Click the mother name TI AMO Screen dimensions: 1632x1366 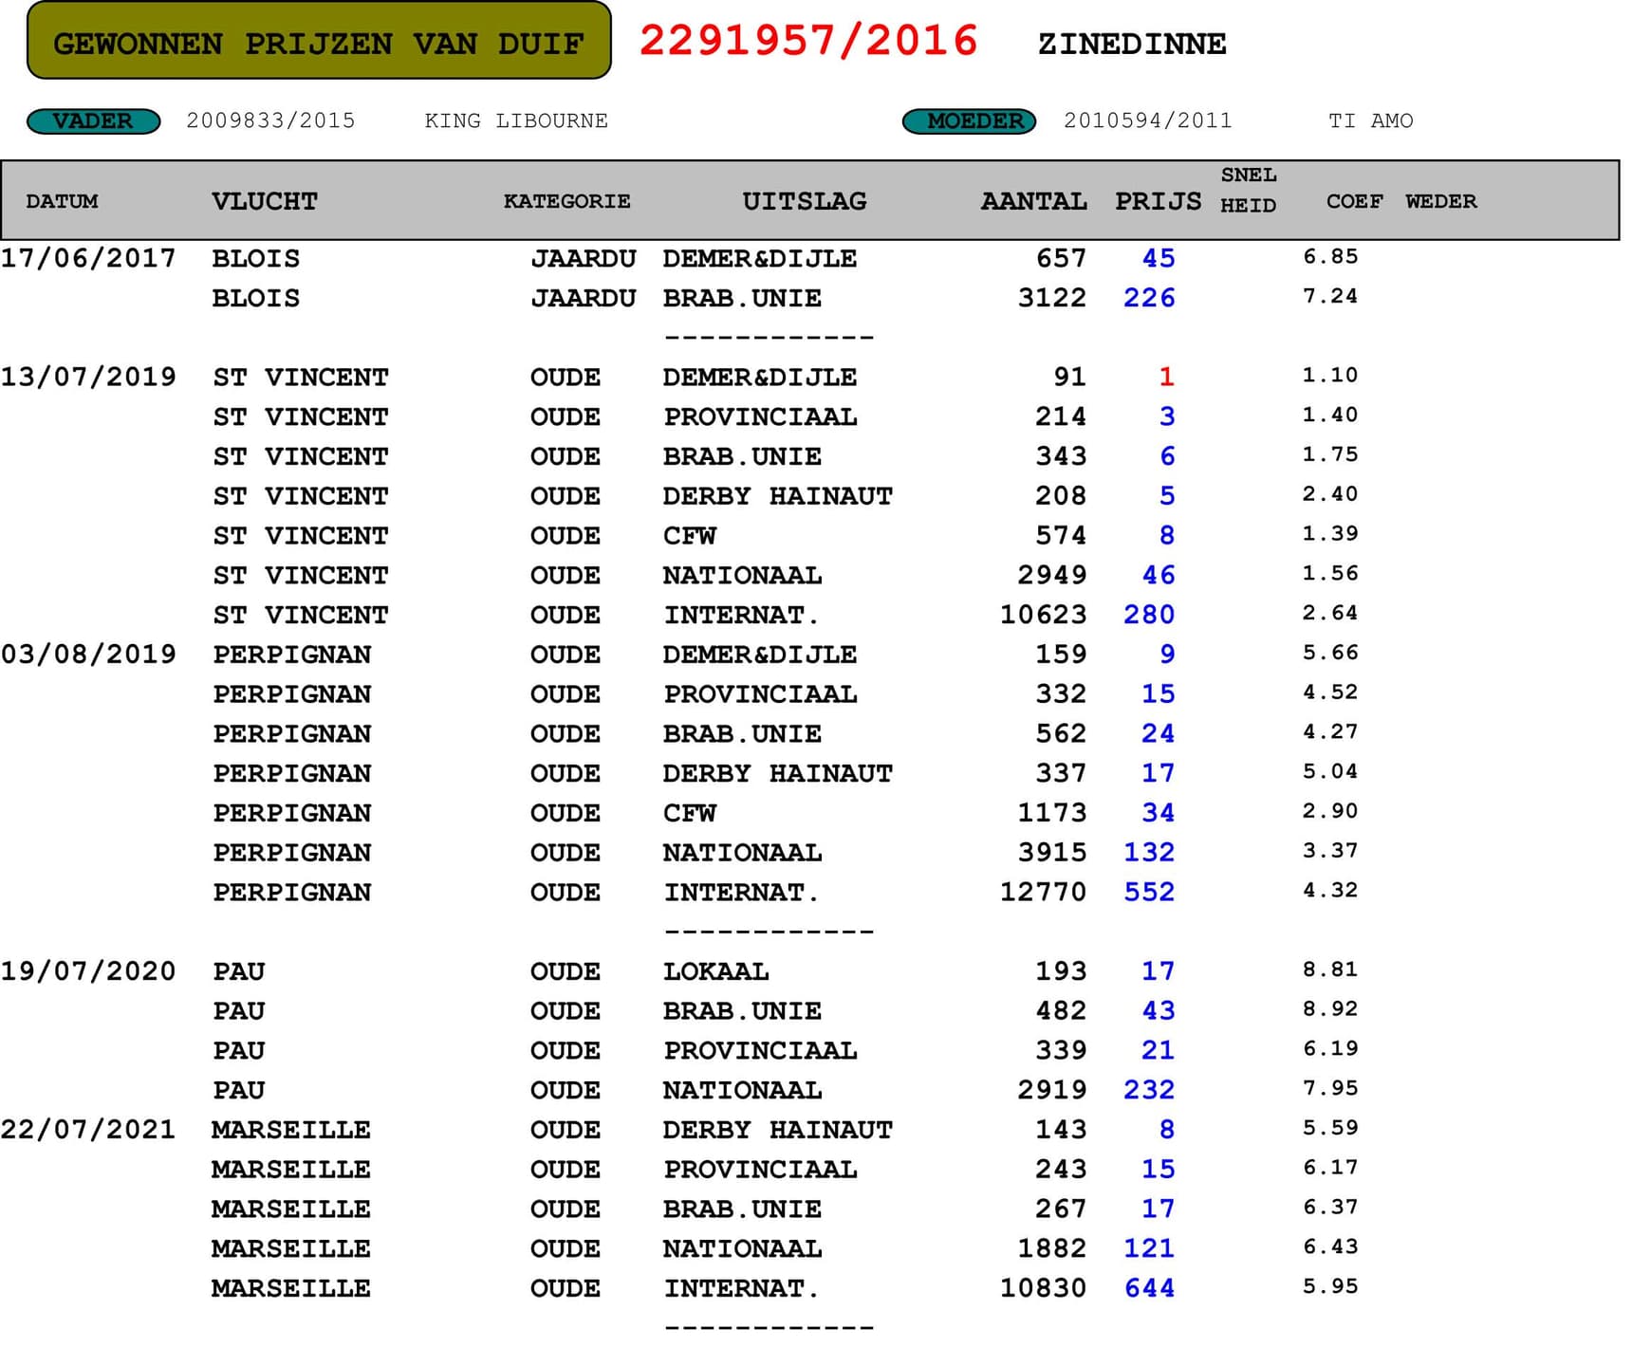1370,121
